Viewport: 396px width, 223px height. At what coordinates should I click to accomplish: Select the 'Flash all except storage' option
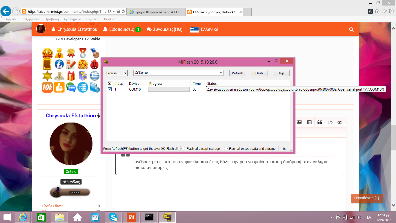[x=183, y=149]
